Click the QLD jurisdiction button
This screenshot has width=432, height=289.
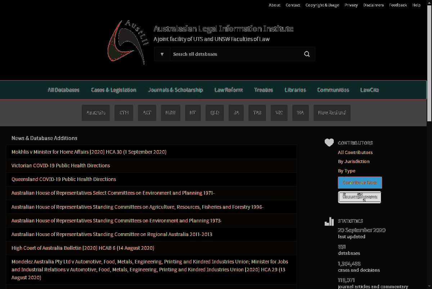215,113
